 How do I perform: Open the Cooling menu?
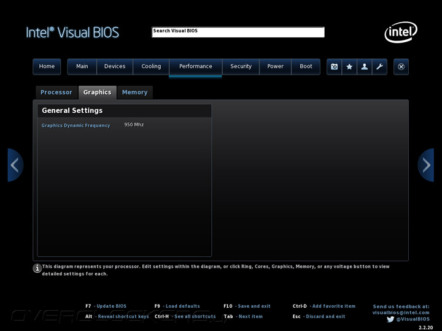151,67
